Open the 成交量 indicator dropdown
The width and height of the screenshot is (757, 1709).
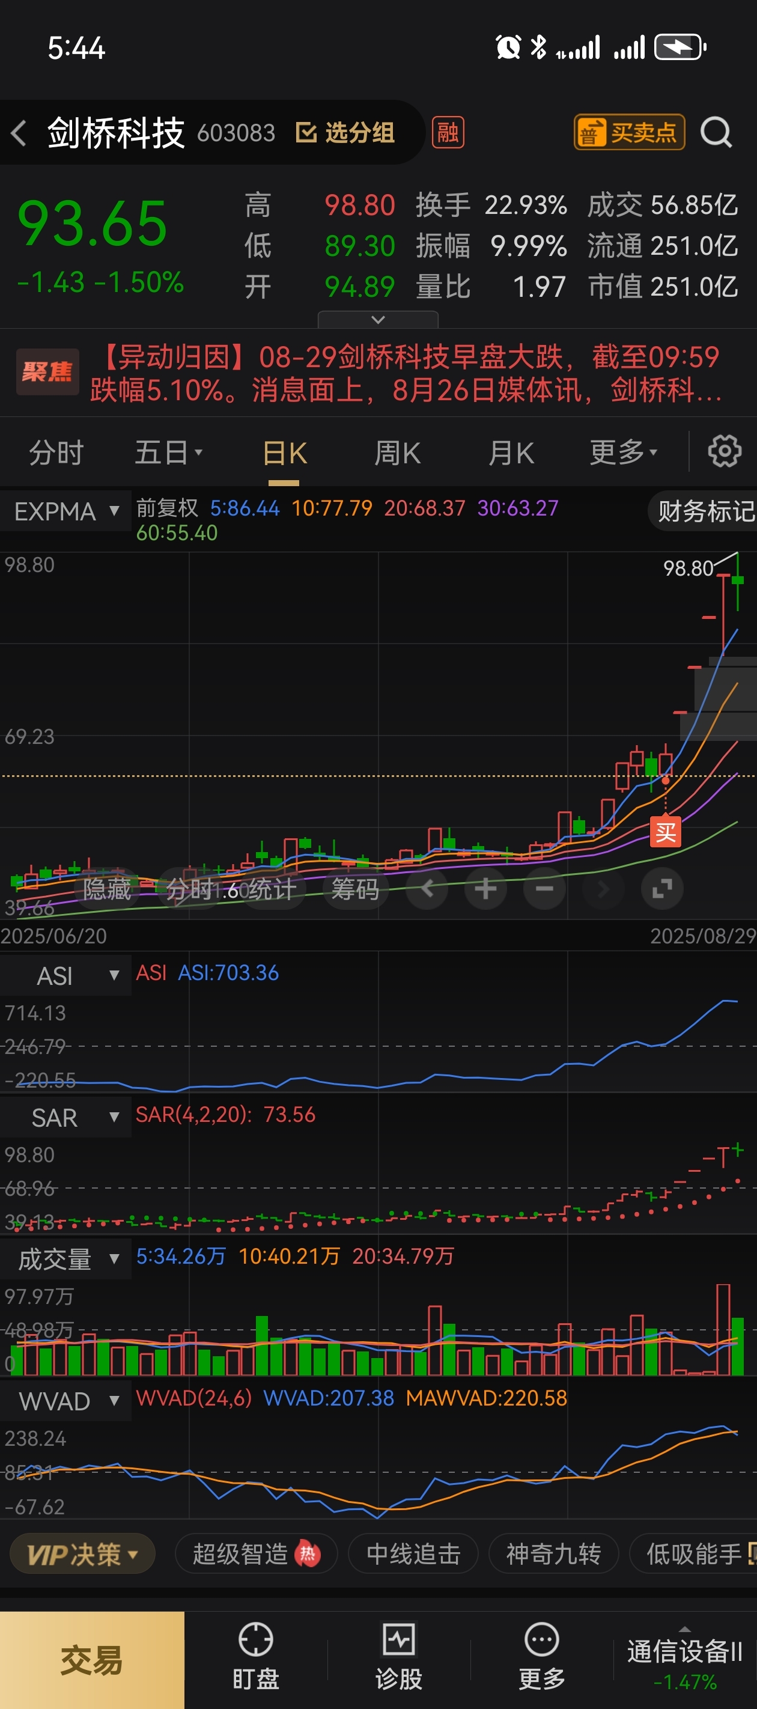(65, 1259)
